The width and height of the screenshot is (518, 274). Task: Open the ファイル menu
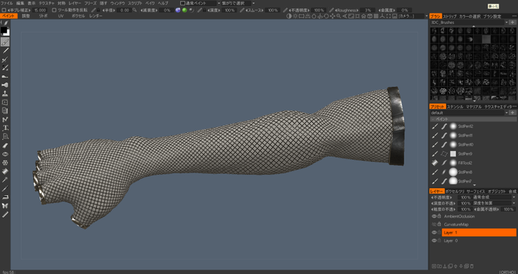click(x=8, y=3)
